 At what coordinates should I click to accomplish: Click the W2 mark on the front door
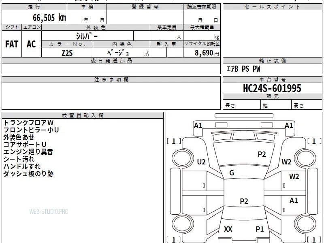[294, 177]
